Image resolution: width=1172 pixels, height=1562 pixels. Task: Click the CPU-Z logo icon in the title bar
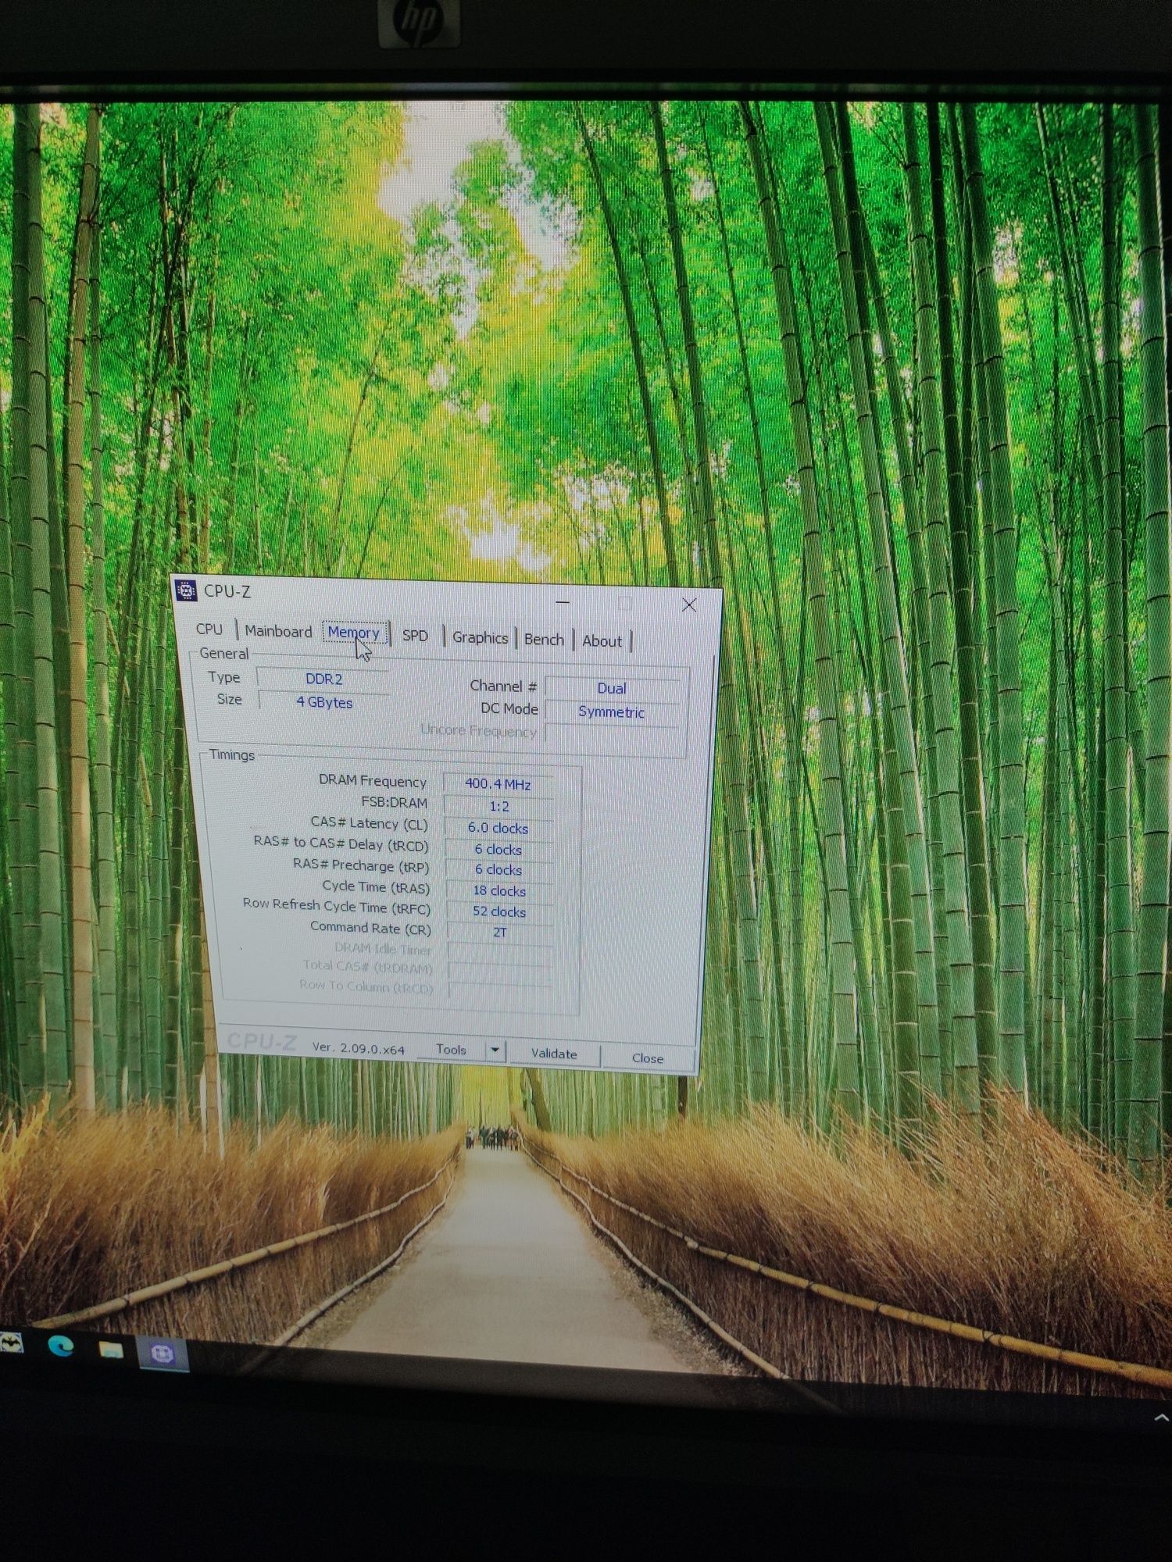186,590
